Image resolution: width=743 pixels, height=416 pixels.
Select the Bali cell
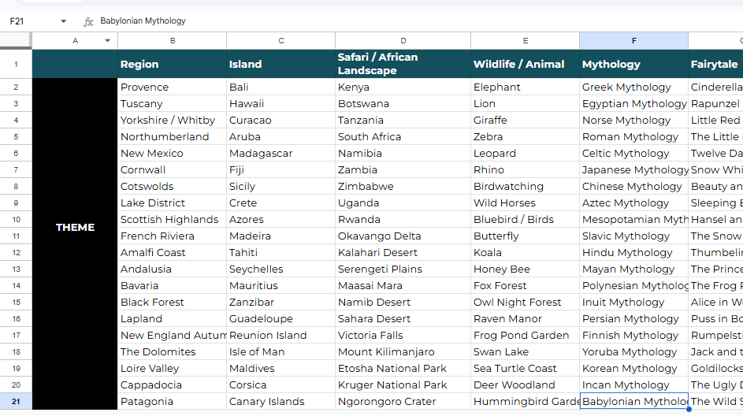click(x=281, y=87)
